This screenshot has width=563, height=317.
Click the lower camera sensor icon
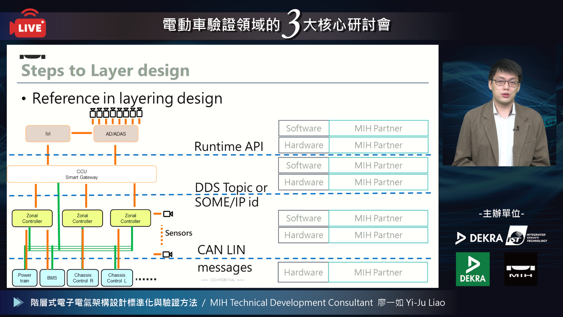tap(167, 254)
